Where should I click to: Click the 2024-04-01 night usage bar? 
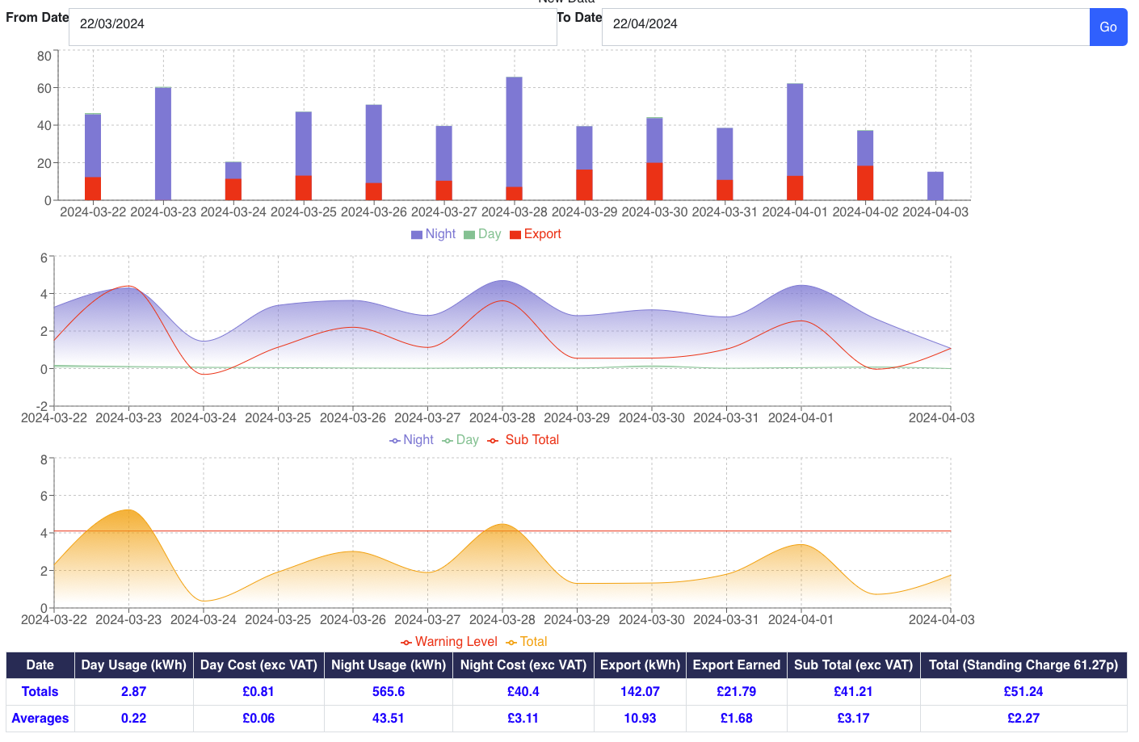pos(795,130)
